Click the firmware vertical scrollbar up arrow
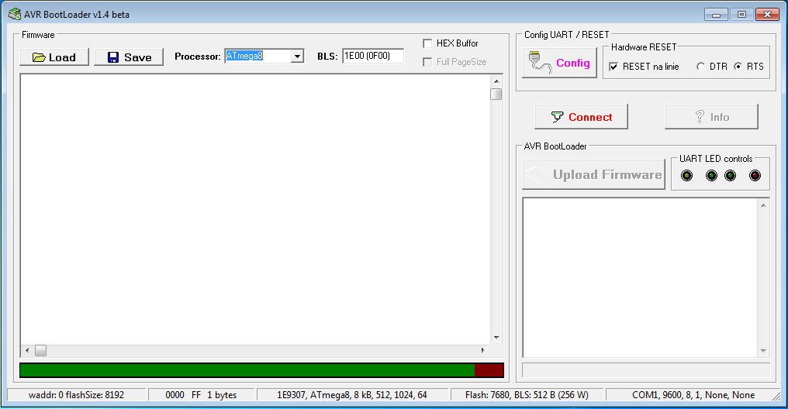The width and height of the screenshot is (788, 409). [x=496, y=81]
